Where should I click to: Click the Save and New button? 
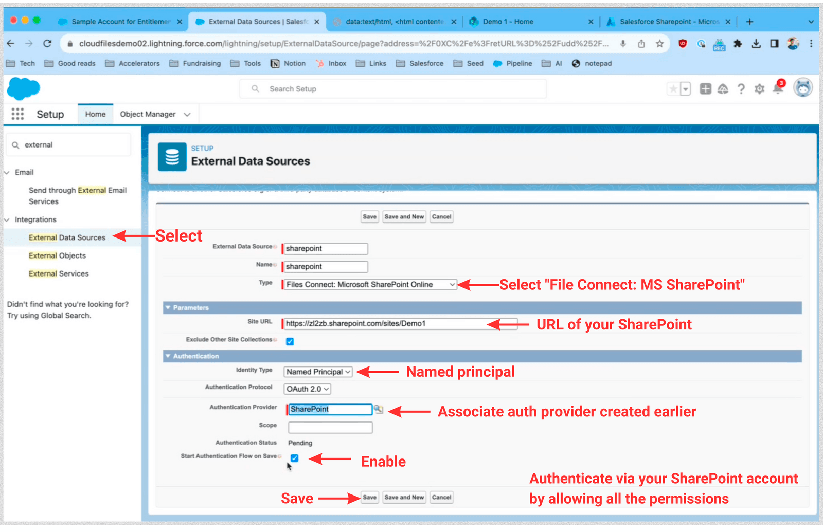point(404,216)
